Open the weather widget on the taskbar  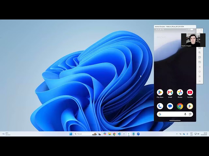pyautogui.click(x=6, y=134)
